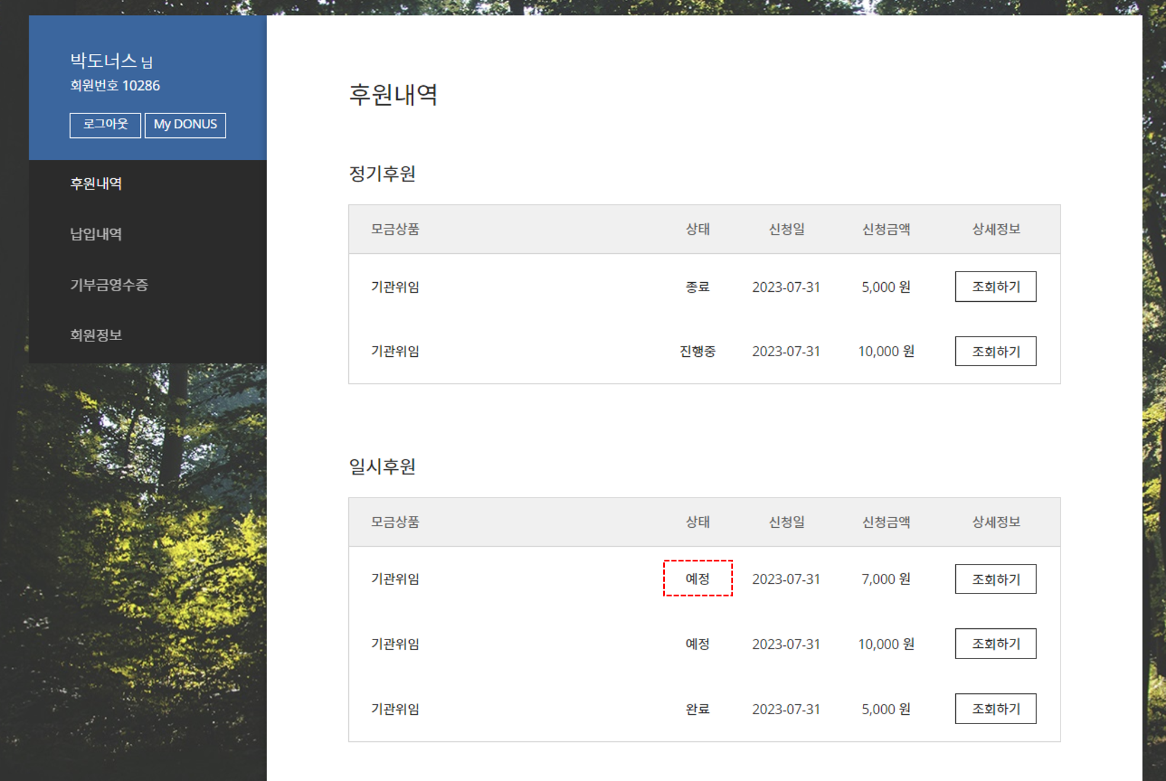This screenshot has height=781, width=1166.
Task: Click the highlighted 예정 status cell
Action: tap(698, 579)
